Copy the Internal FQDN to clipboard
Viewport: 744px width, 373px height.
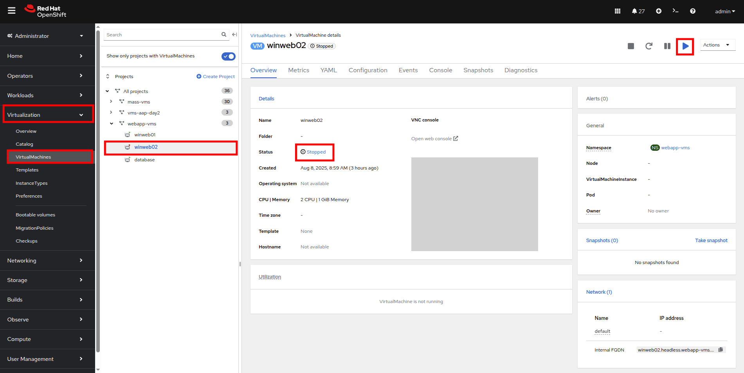[x=721, y=350]
